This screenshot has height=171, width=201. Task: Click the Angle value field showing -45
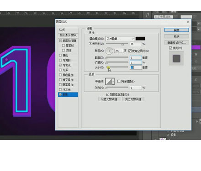pyautogui.click(x=119, y=51)
